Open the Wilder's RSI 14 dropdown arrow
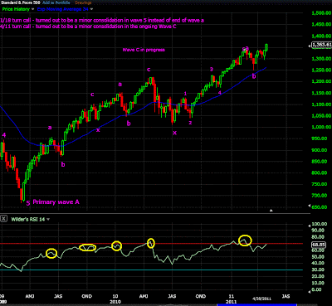Image resolution: width=332 pixels, height=306 pixels. click(48, 220)
